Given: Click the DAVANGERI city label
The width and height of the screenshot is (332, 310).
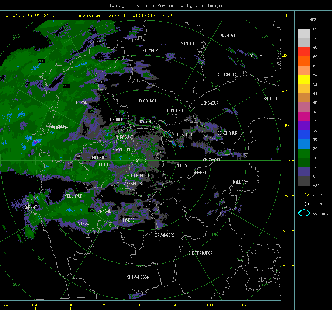Looking at the screenshot, I should point(165,235).
